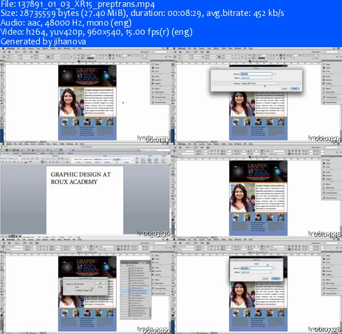Click Word's red font color swatch
342x334 pixels.
coord(26,162)
